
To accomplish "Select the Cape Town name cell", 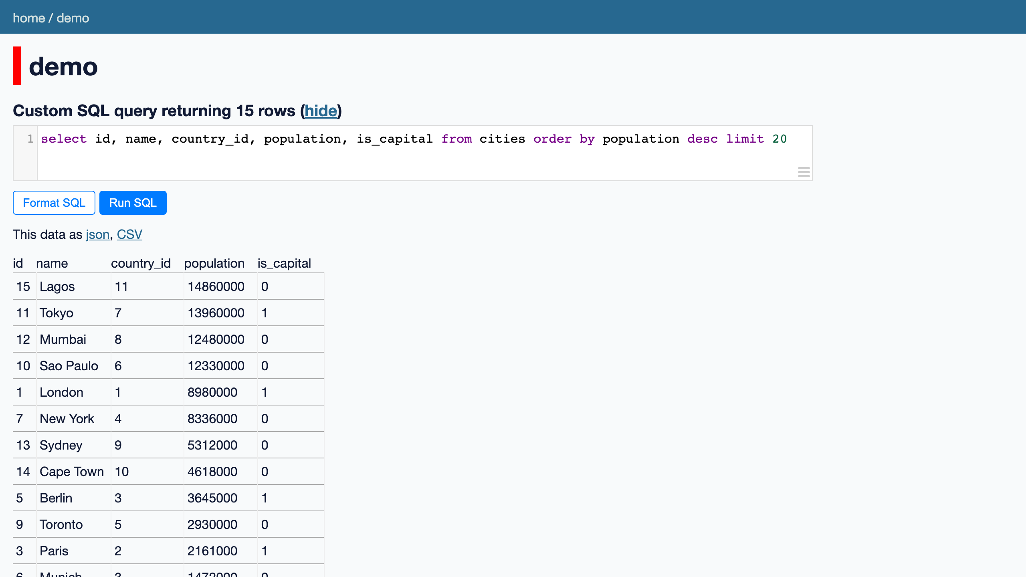I will [73, 472].
